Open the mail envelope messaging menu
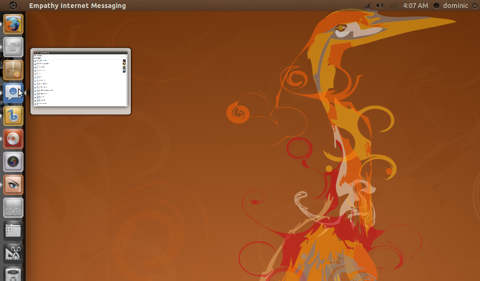Screen dimensions: 480x281 tap(394, 6)
